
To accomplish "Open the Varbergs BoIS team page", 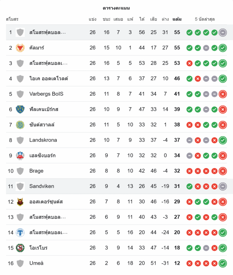I will tap(46, 94).
